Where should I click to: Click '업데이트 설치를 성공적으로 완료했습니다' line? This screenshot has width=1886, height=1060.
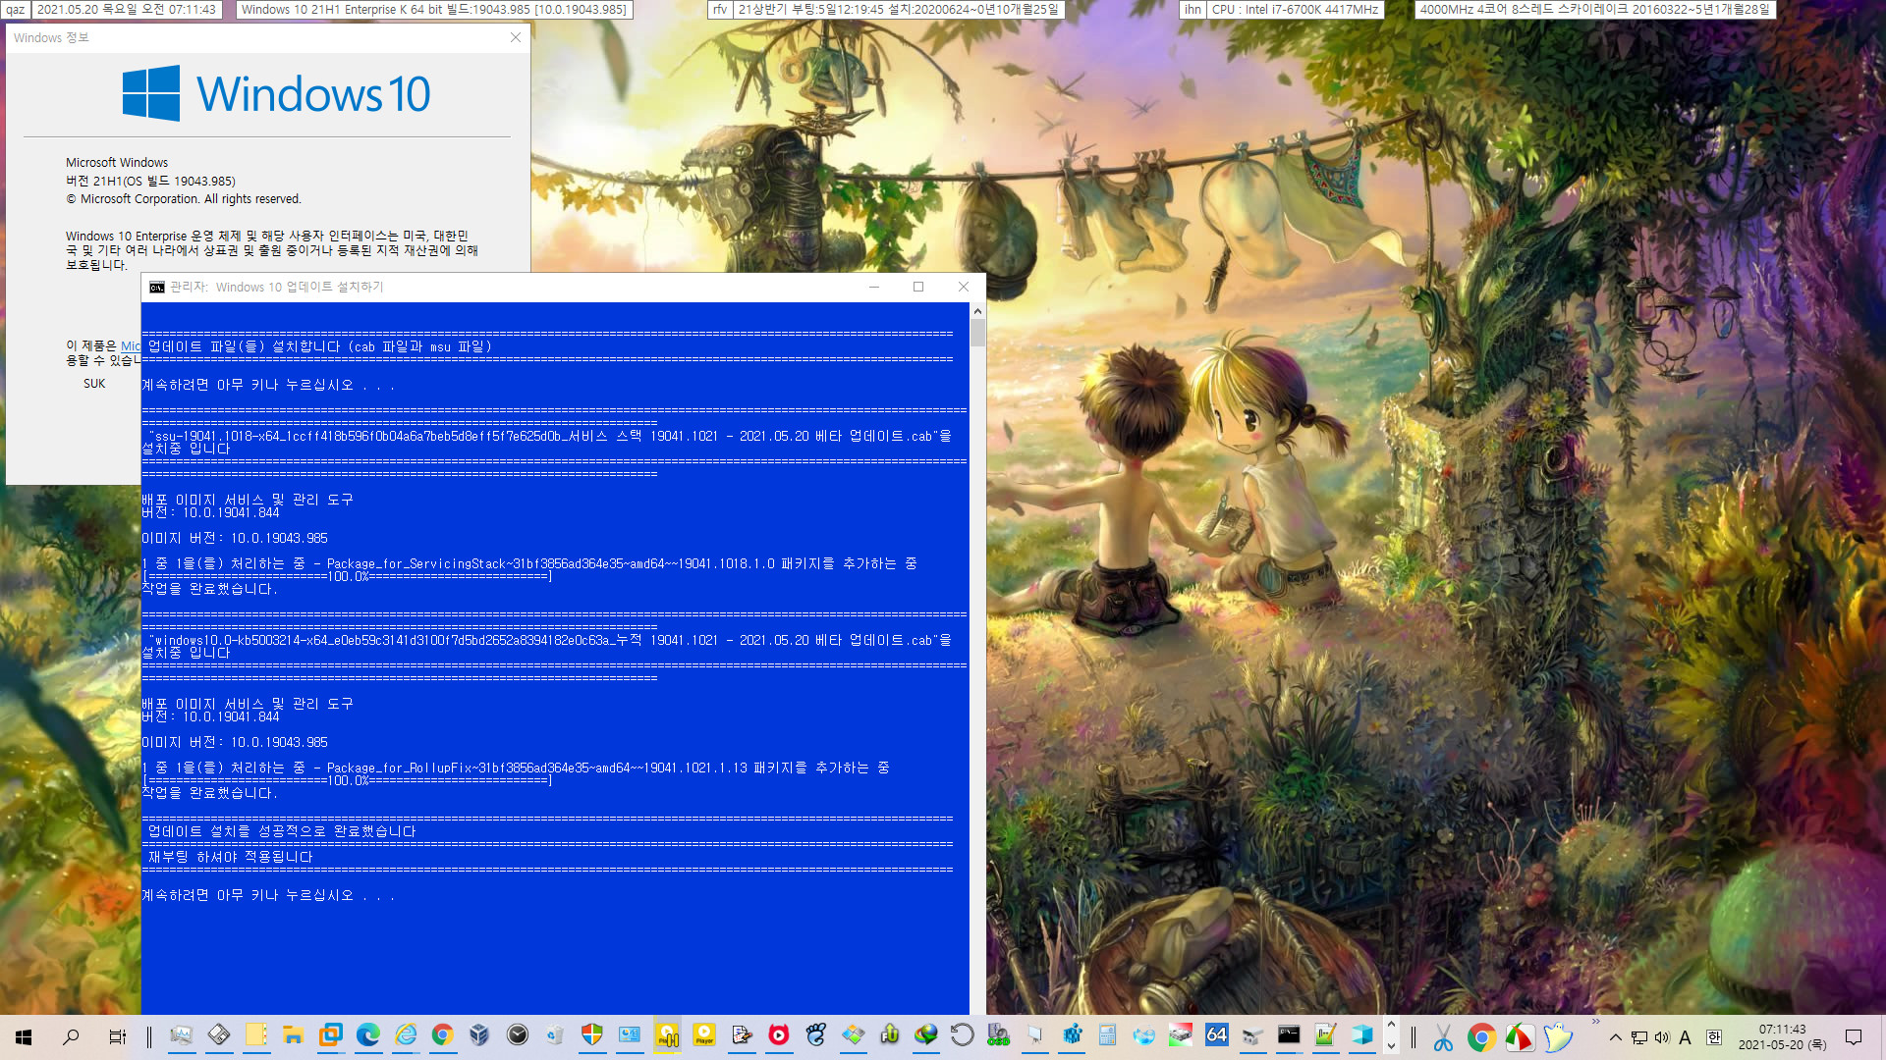coord(282,831)
